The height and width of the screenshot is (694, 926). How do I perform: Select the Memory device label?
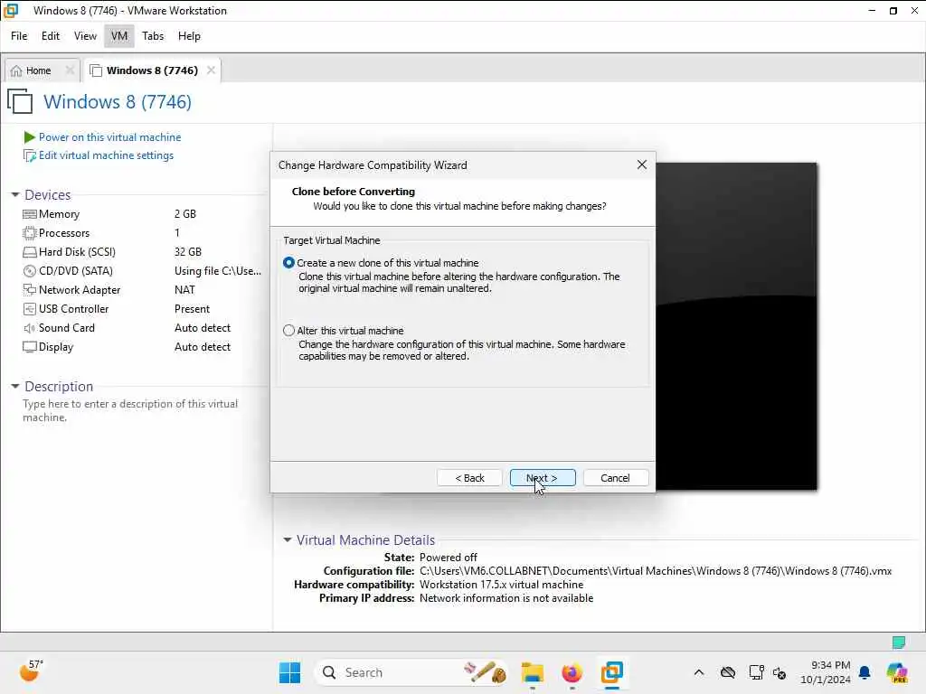click(x=59, y=214)
